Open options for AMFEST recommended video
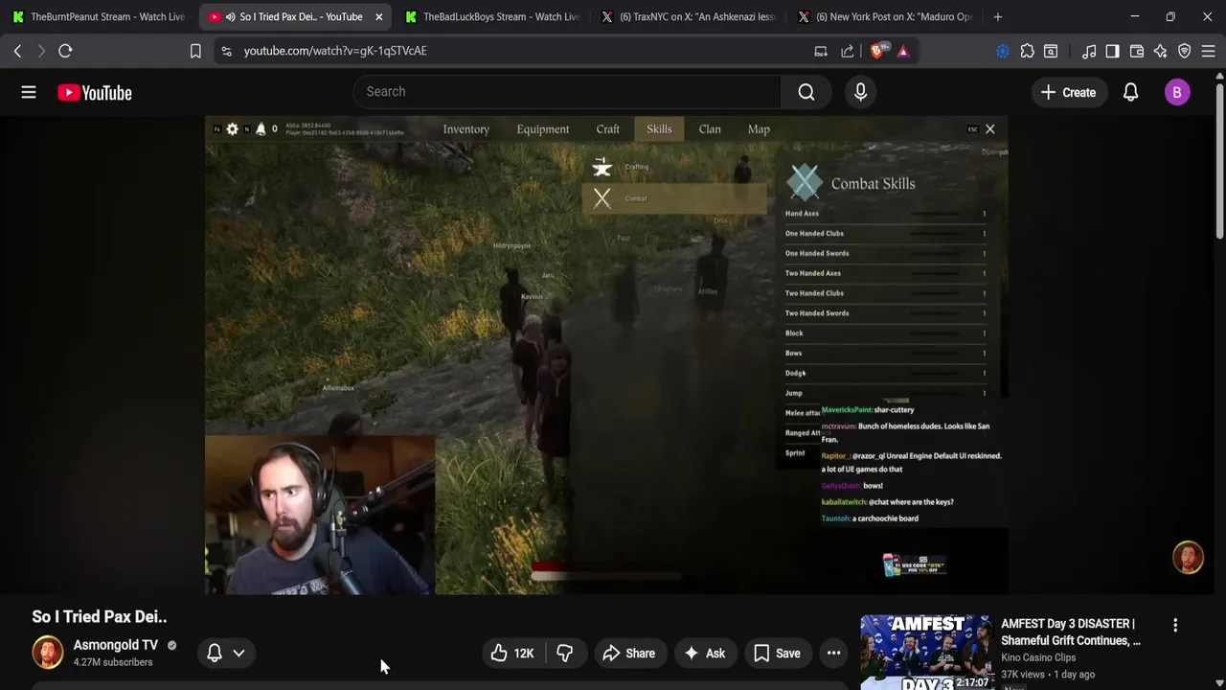The height and width of the screenshot is (690, 1226). coord(1175,625)
